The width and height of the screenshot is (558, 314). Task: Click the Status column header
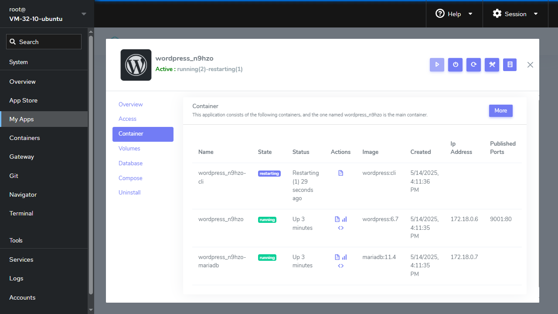pos(301,152)
